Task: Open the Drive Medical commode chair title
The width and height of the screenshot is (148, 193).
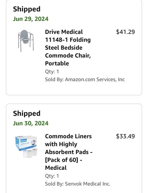Action: pyautogui.click(x=68, y=47)
